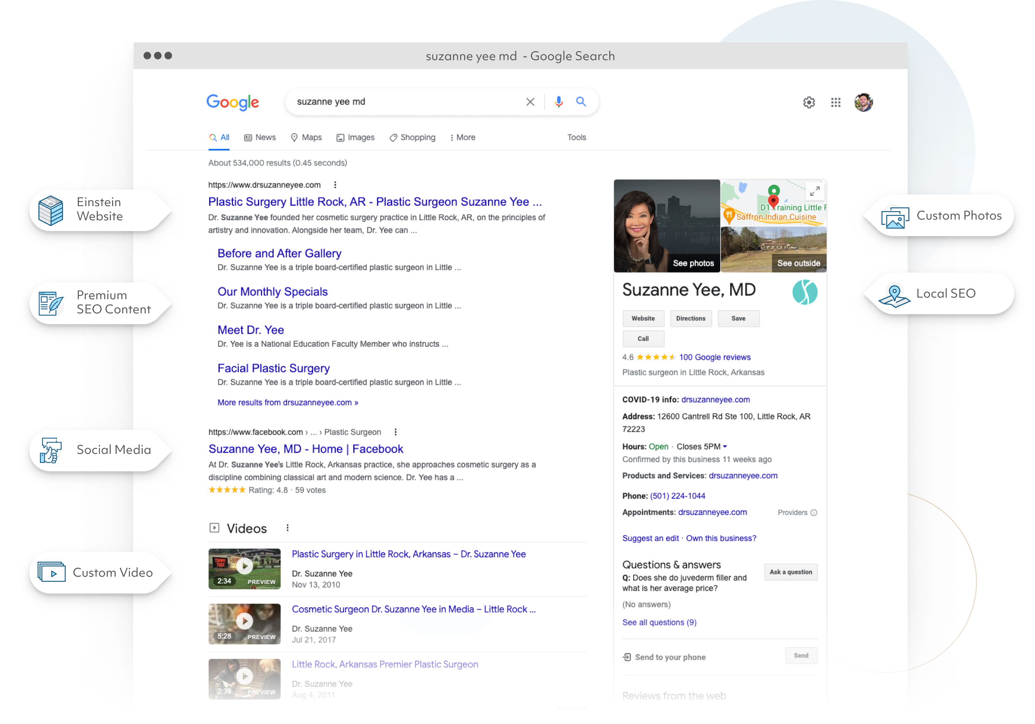
Task: Click the send-to-phone icon in the panel
Action: 626,657
